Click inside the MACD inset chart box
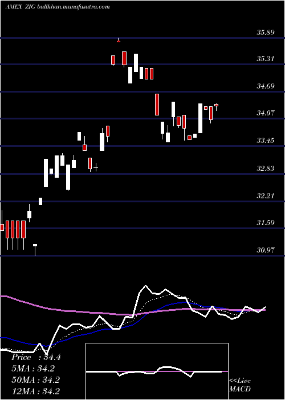Image resolution: width=285 pixels, height=400 pixels. pos(157,371)
